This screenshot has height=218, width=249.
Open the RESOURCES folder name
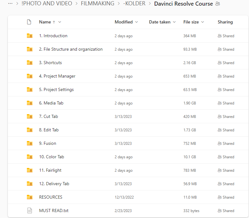point(51,197)
